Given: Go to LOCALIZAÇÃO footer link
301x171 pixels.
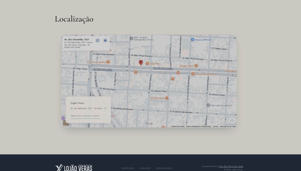Looking at the screenshot, I should (164, 168).
